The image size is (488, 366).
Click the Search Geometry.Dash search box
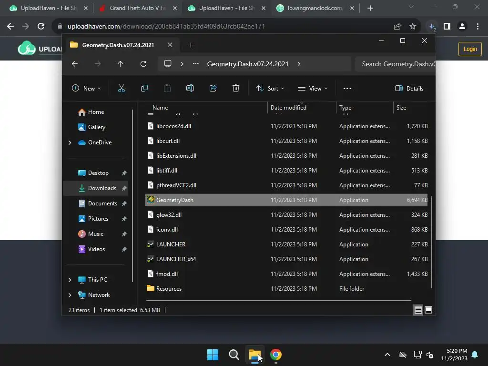tap(395, 64)
